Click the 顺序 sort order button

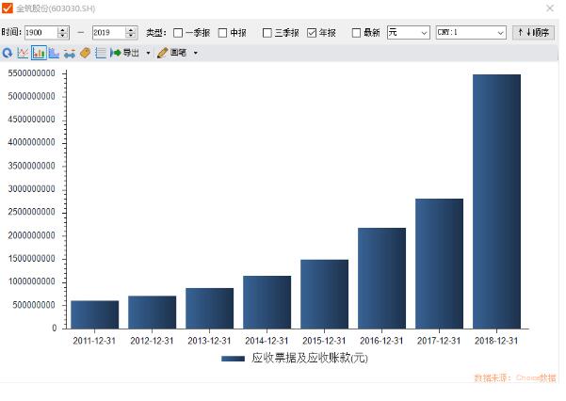533,32
